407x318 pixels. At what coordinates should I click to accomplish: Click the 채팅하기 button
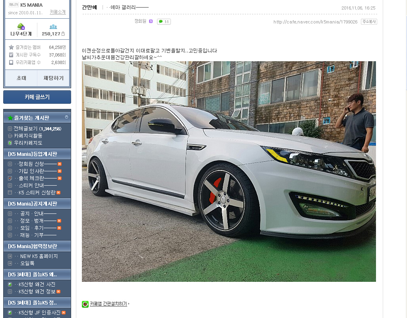(53, 78)
